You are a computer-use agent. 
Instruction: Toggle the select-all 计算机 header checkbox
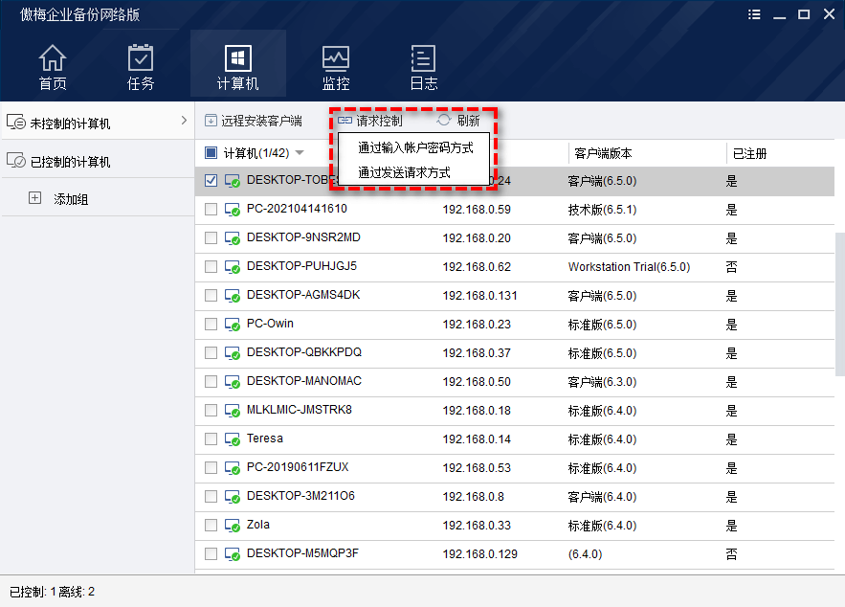[x=211, y=153]
